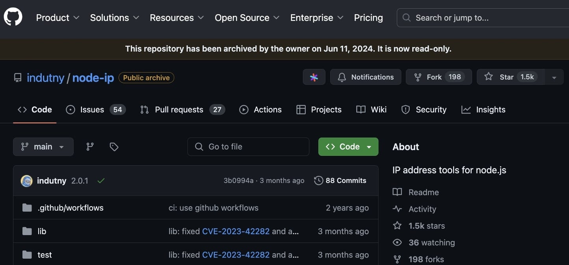Screen dimensions: 569x265
Task: Switch to the Wiki tab
Action: (371, 110)
